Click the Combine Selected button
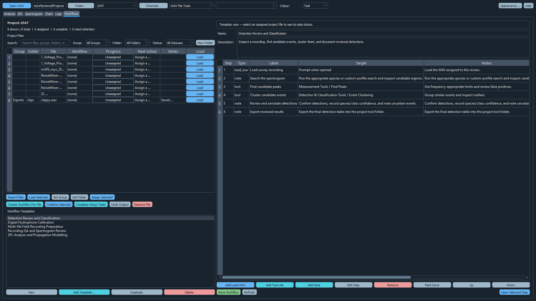Viewport: 536px width, 301px height. pos(59,205)
